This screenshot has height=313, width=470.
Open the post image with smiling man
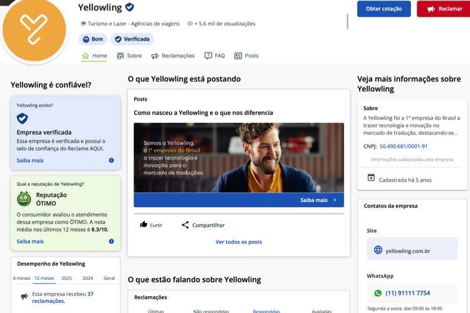[239, 158]
